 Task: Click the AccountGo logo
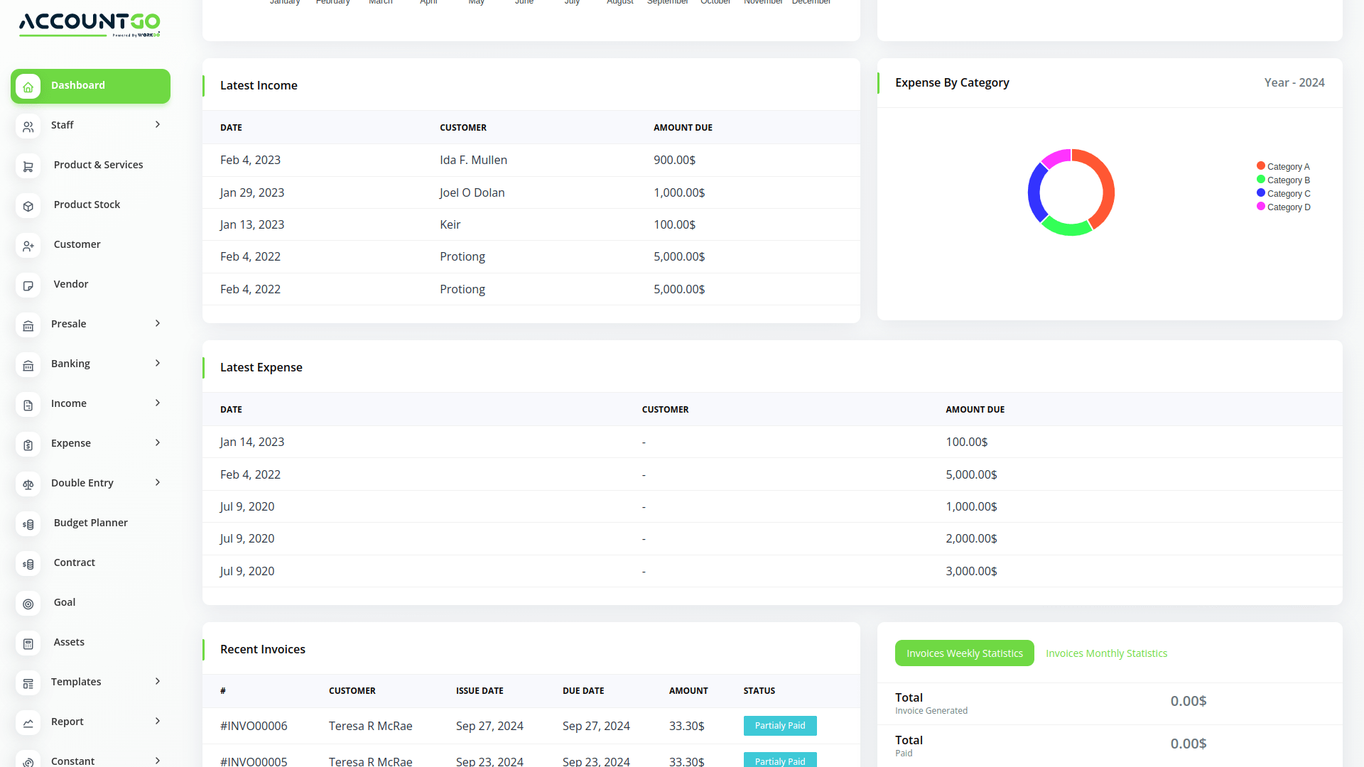click(x=90, y=24)
